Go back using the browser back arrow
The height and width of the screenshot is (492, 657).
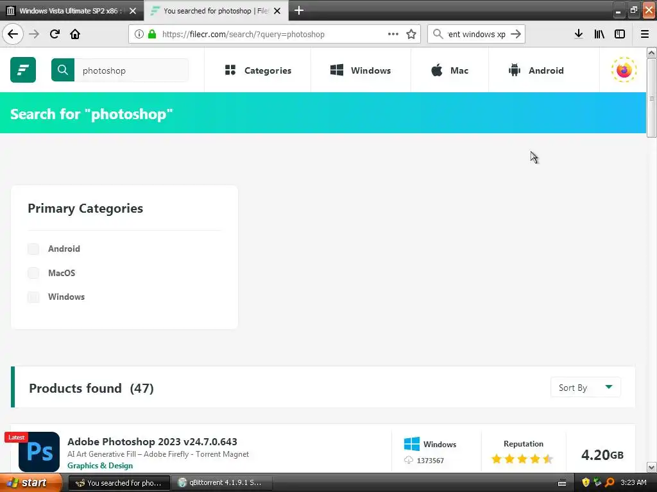tap(13, 34)
